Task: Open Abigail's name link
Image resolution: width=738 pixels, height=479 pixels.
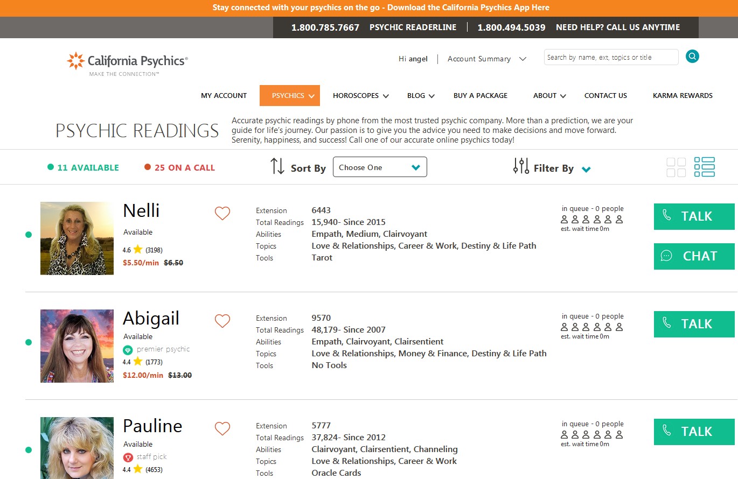Action: [x=151, y=319]
